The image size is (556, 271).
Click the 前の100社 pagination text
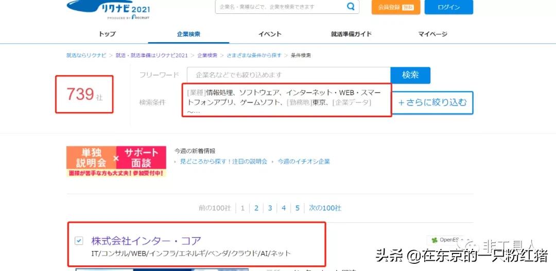pyautogui.click(x=215, y=208)
